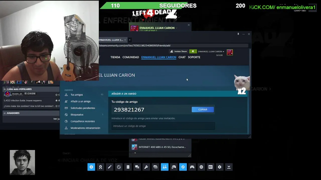This screenshot has width=321, height=180.
Task: Open the profile avatar next to wallet balance
Action: (x=230, y=52)
